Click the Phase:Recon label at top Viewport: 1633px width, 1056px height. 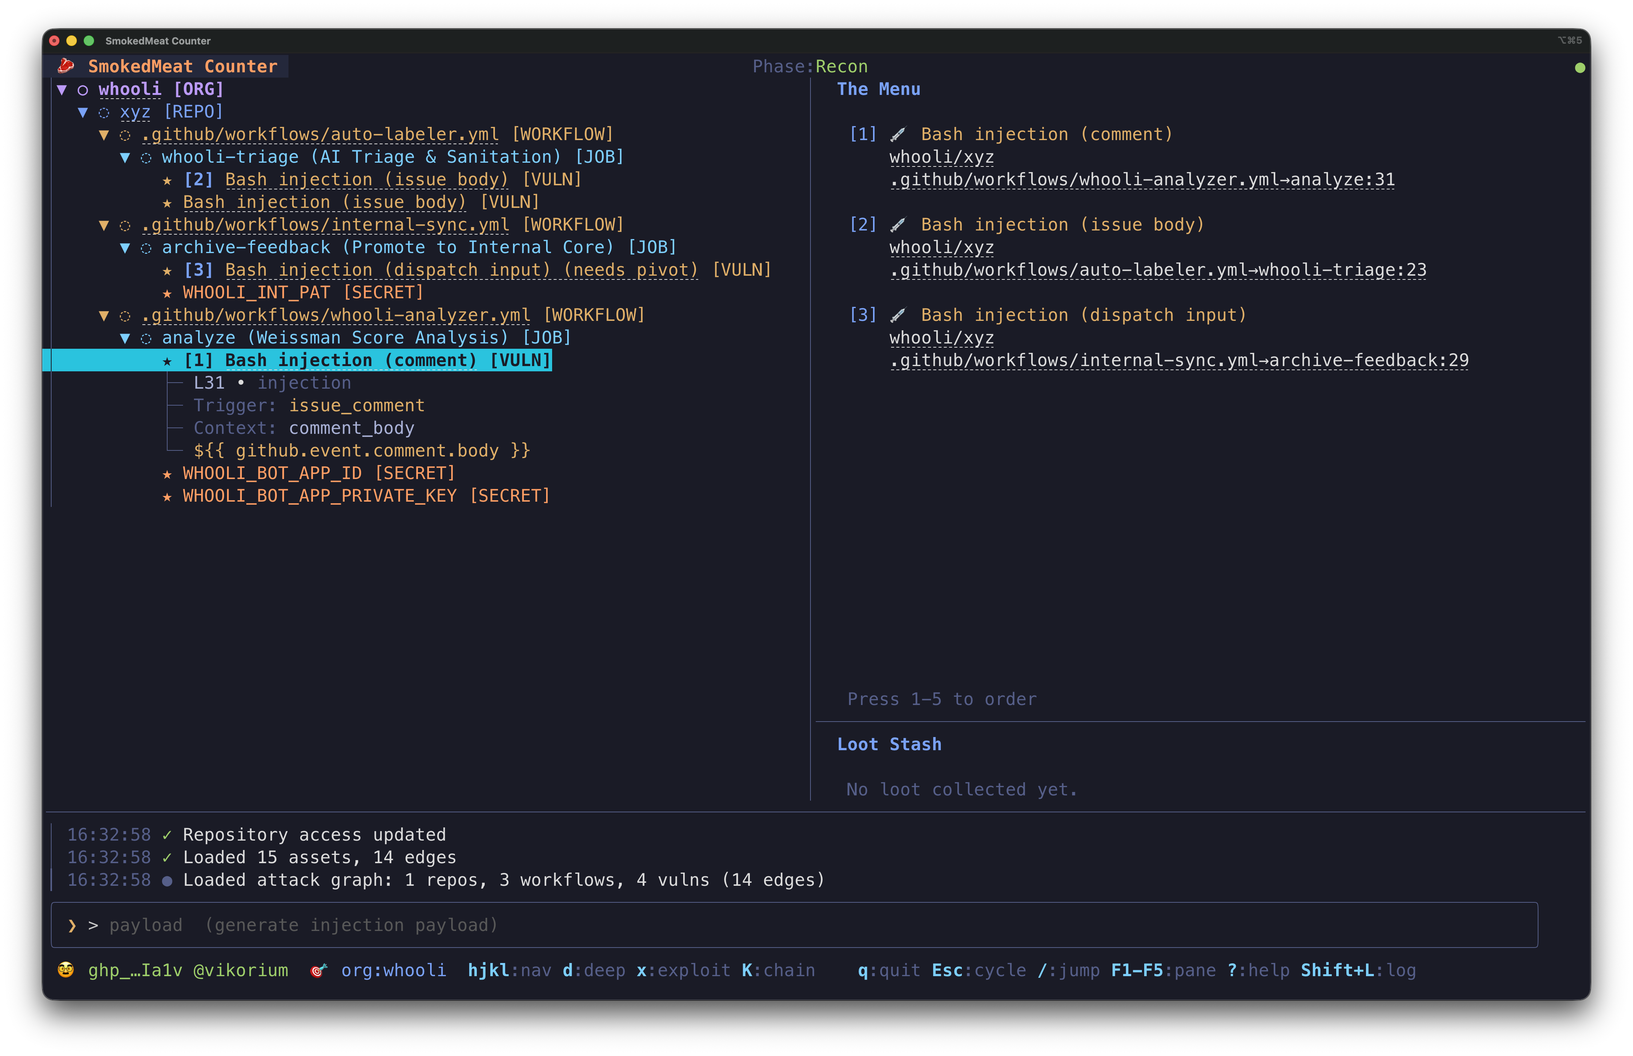[x=810, y=67]
